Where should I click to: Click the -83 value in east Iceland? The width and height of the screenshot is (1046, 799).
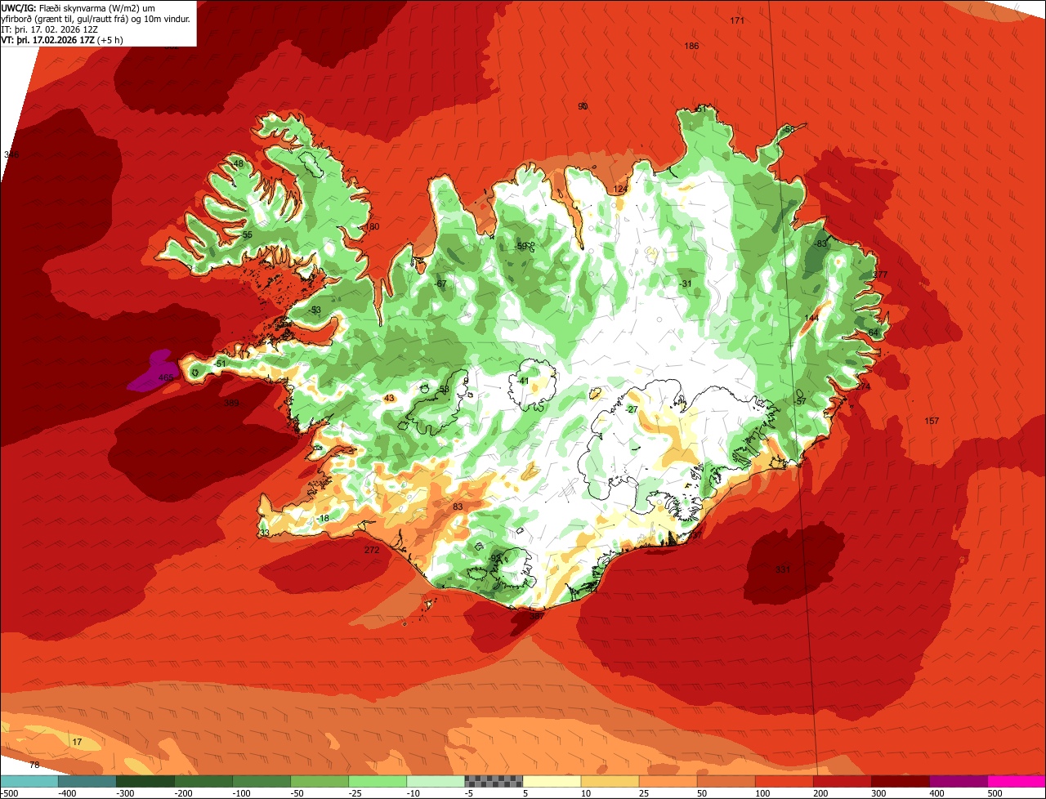(x=821, y=243)
